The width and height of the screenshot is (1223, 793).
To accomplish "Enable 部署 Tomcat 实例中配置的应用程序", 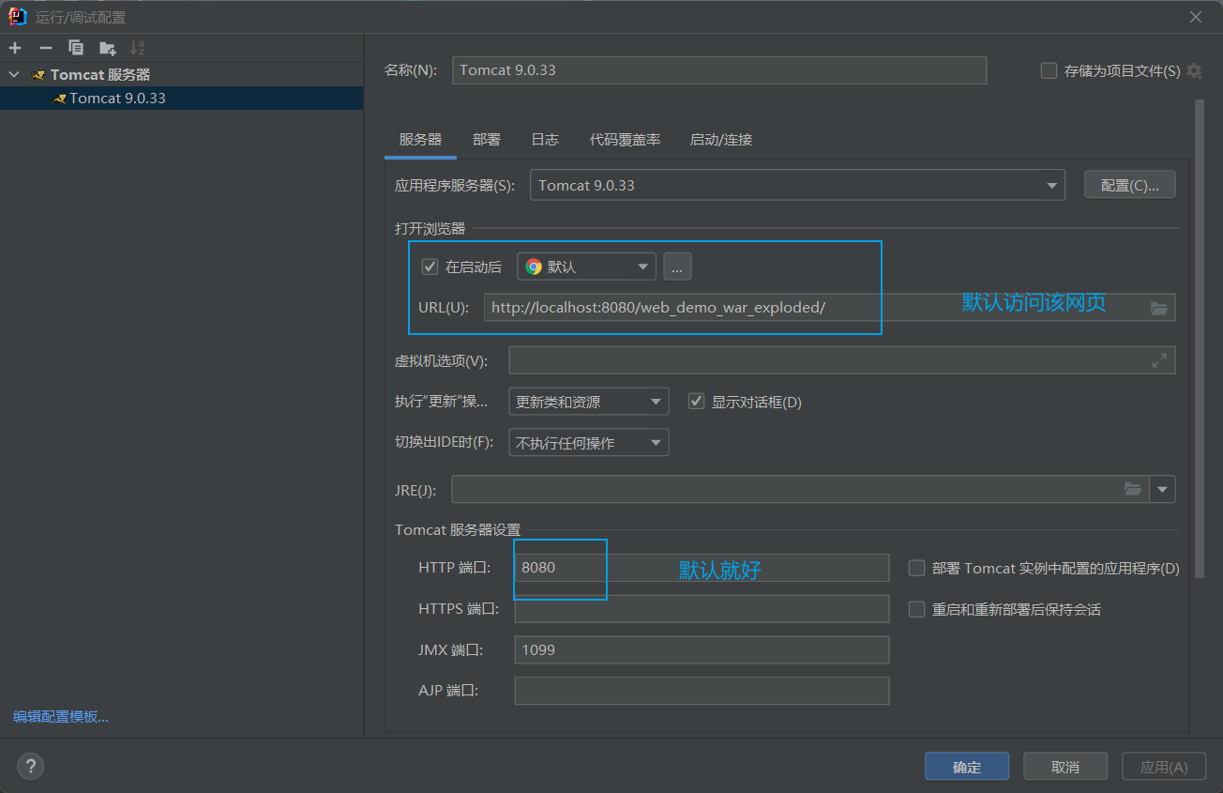I will [917, 568].
